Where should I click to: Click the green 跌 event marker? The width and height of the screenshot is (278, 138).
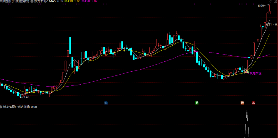[x=197, y=103]
